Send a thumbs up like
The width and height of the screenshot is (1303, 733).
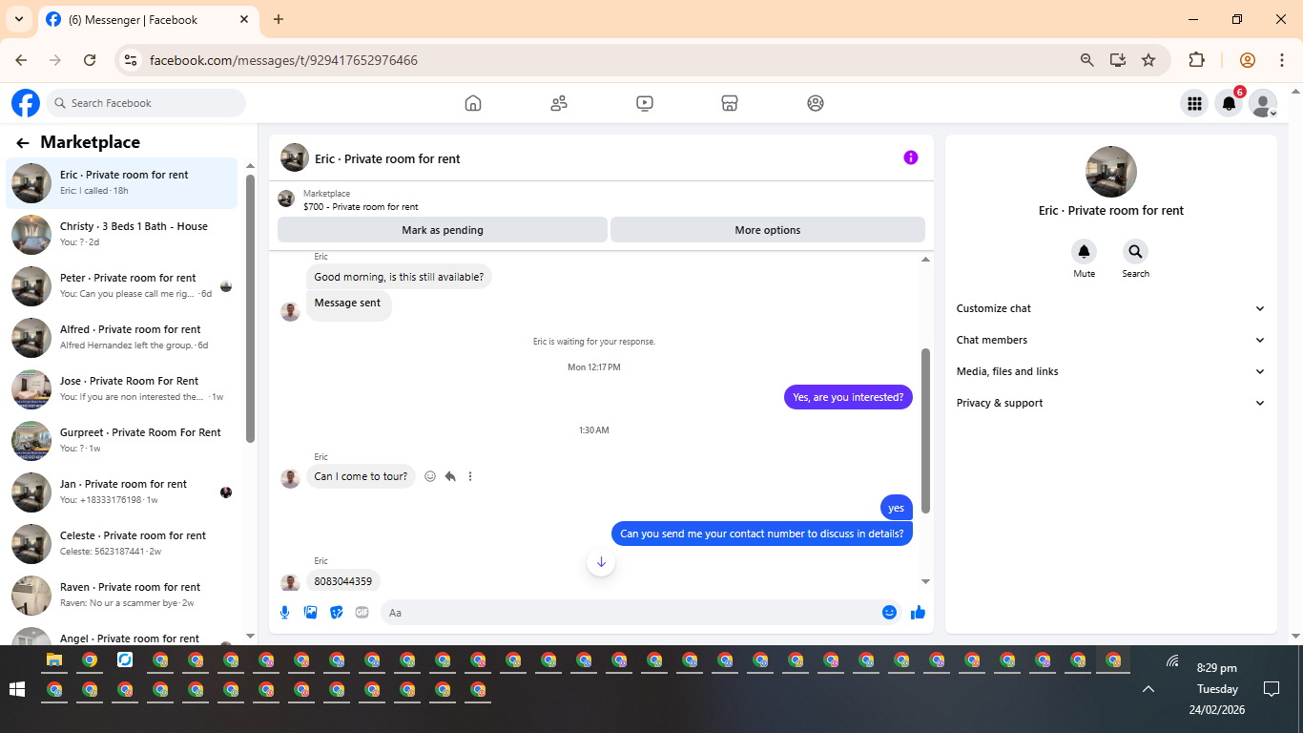[x=918, y=613]
